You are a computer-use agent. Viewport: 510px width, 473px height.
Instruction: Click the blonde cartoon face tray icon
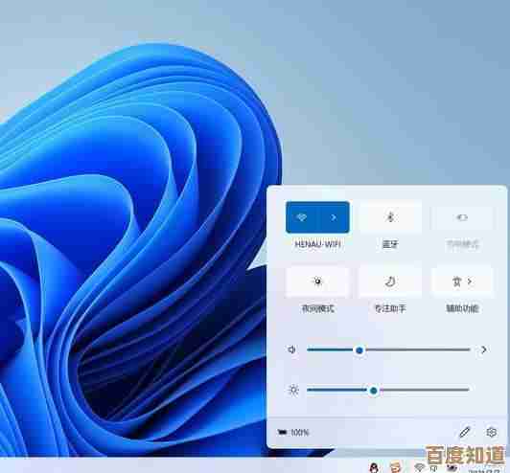(396, 467)
